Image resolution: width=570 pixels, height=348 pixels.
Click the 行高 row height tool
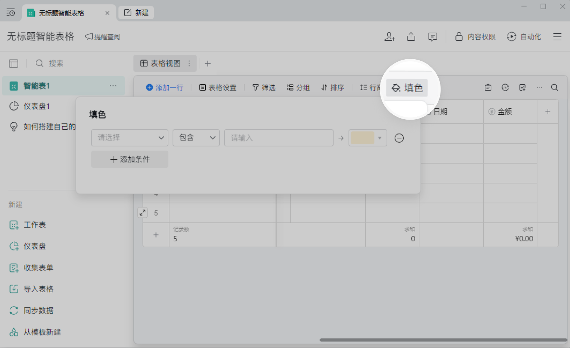[370, 88]
